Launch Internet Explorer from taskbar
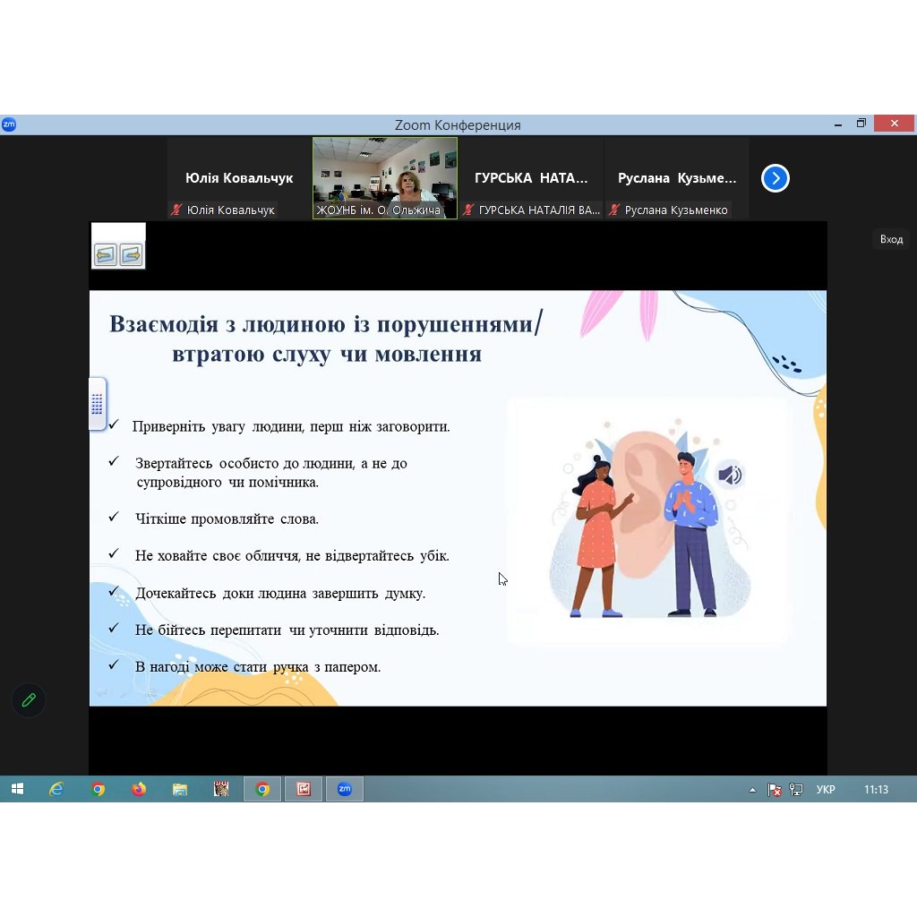Screen dimensions: 917x917 (x=56, y=789)
